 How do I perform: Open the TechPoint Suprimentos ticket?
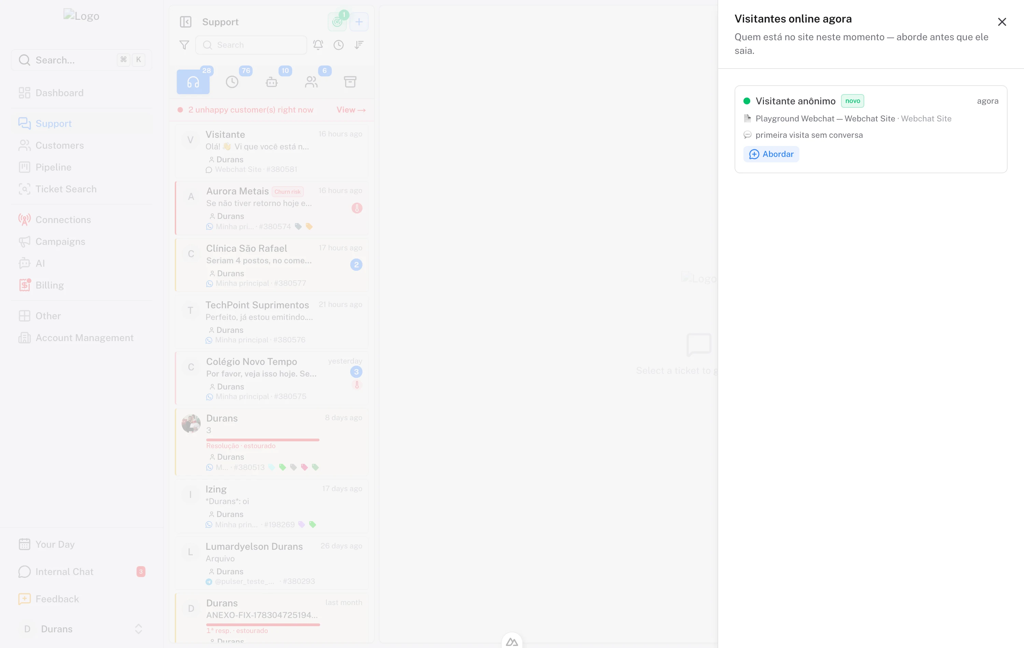click(272, 322)
